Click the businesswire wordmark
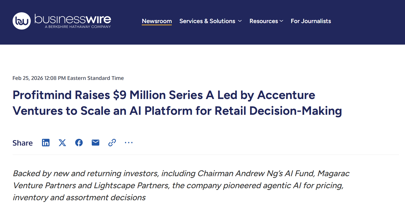Screen dimensions: 405x213 (72, 19)
